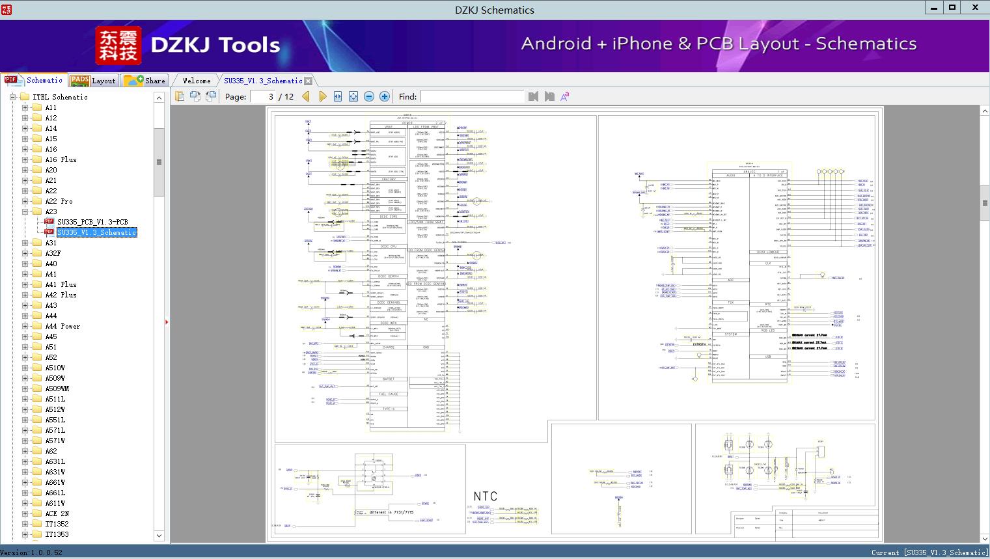Click the Find text field

click(x=472, y=96)
